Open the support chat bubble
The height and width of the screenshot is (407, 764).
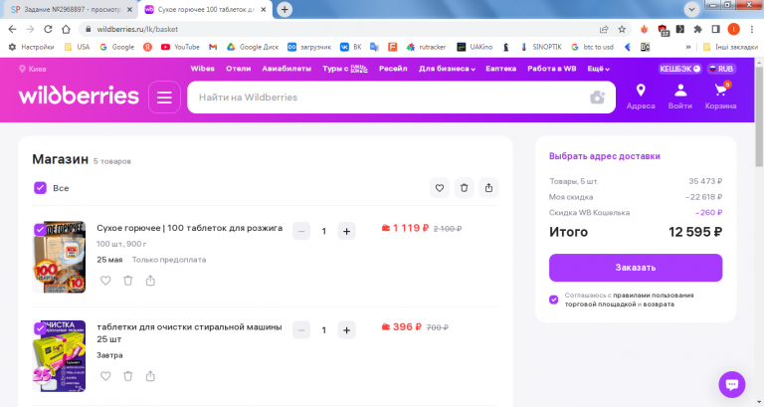[x=732, y=384]
